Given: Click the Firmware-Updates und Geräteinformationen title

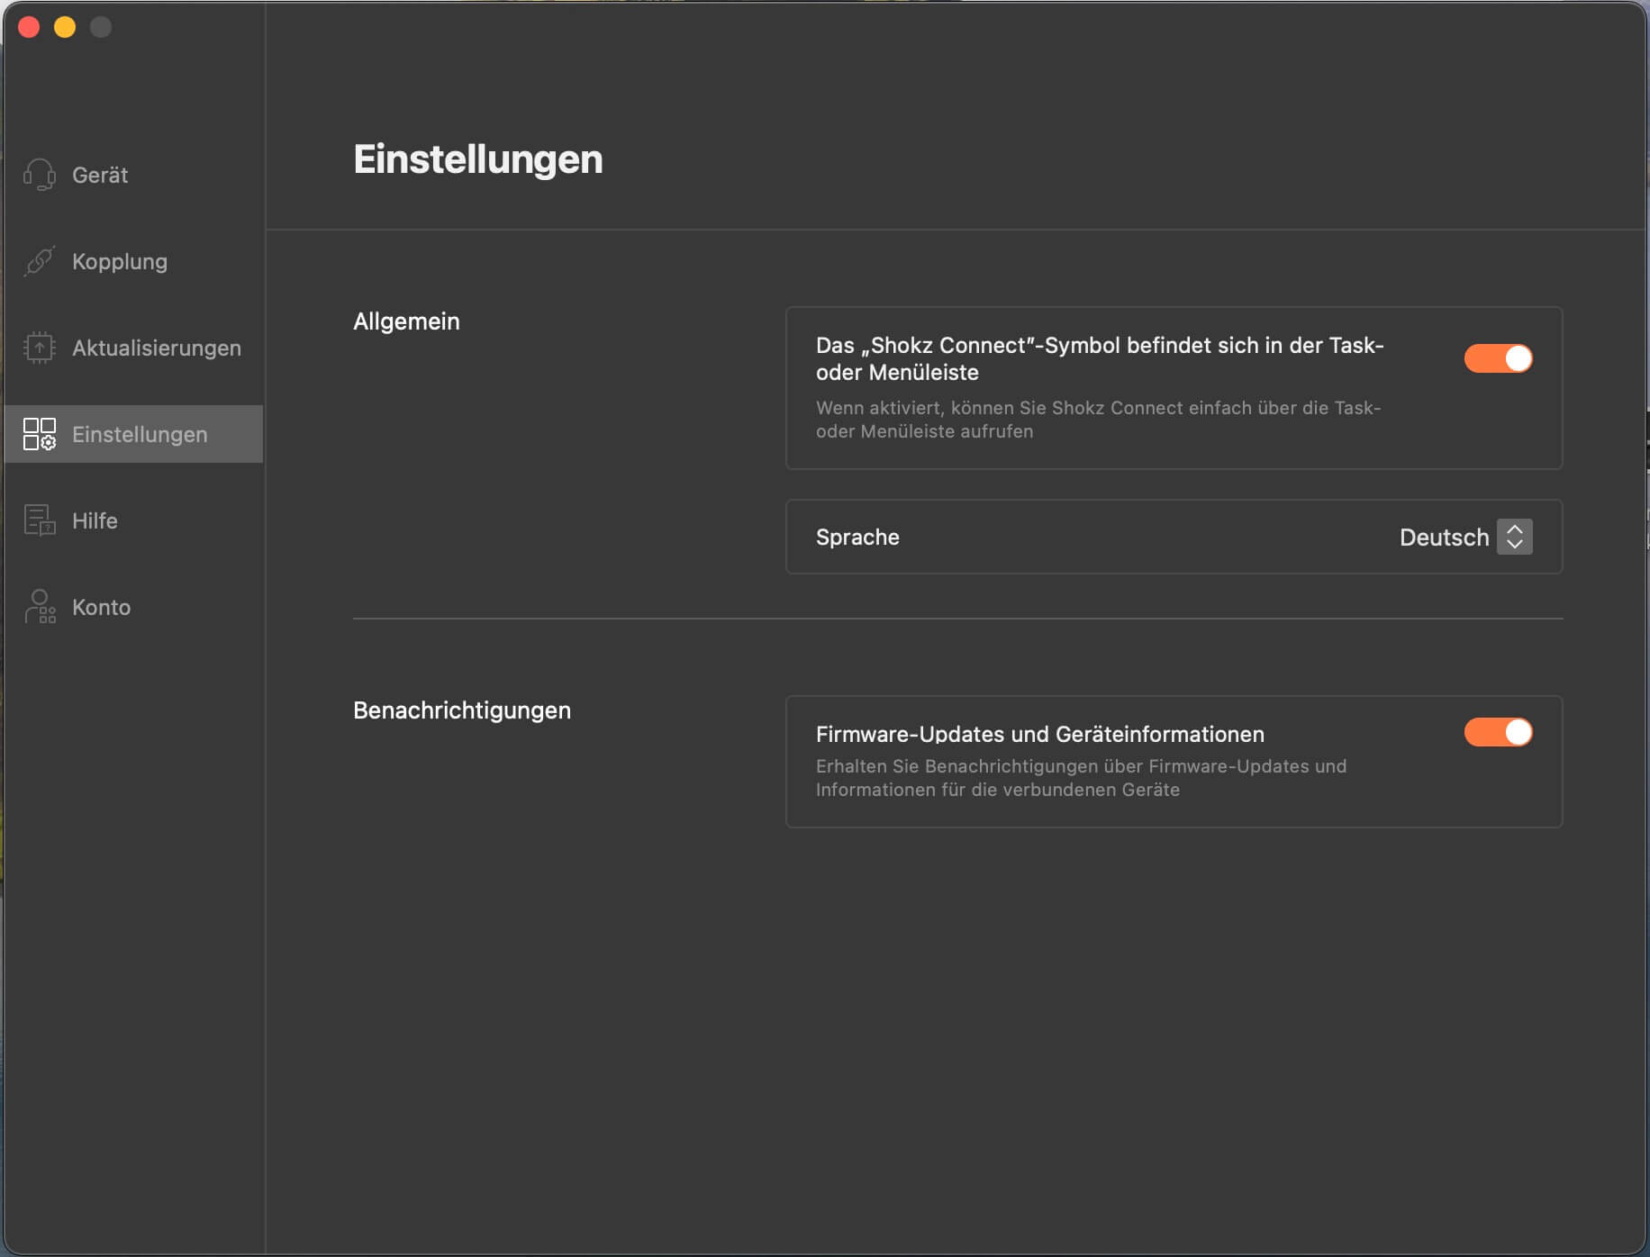Looking at the screenshot, I should pos(1039,734).
